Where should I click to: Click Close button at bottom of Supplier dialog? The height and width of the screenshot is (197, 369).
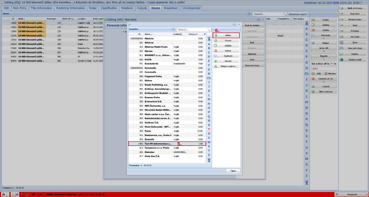(233, 171)
